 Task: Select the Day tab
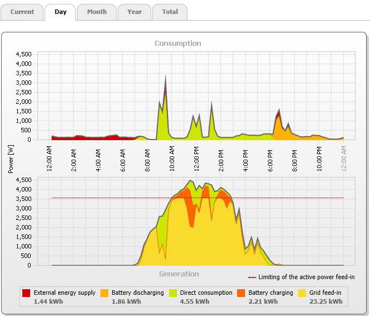[x=60, y=12]
